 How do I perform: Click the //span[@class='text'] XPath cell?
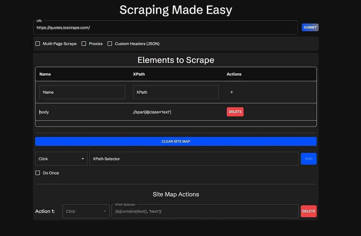pos(152,112)
